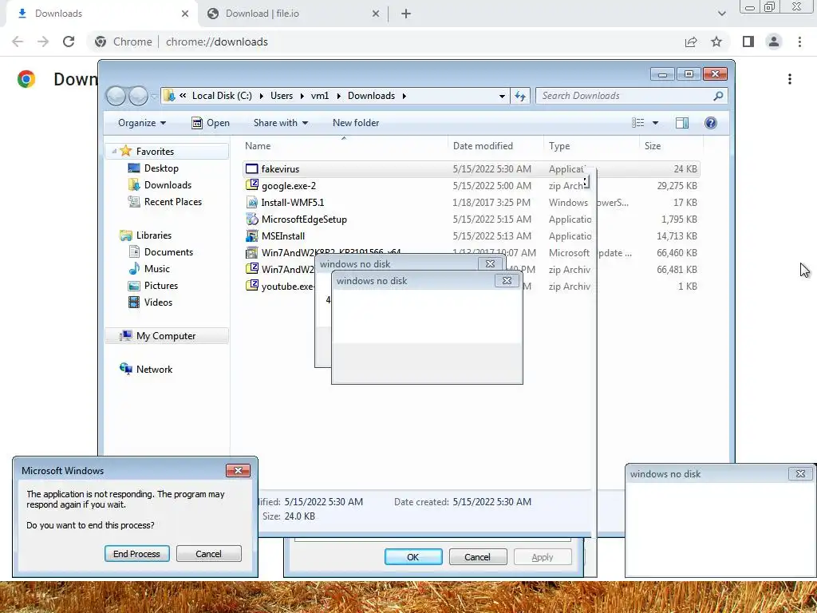Image resolution: width=817 pixels, height=613 pixels.
Task: Select MicrosoftEdgeSetup file
Action: pyautogui.click(x=471, y=219)
